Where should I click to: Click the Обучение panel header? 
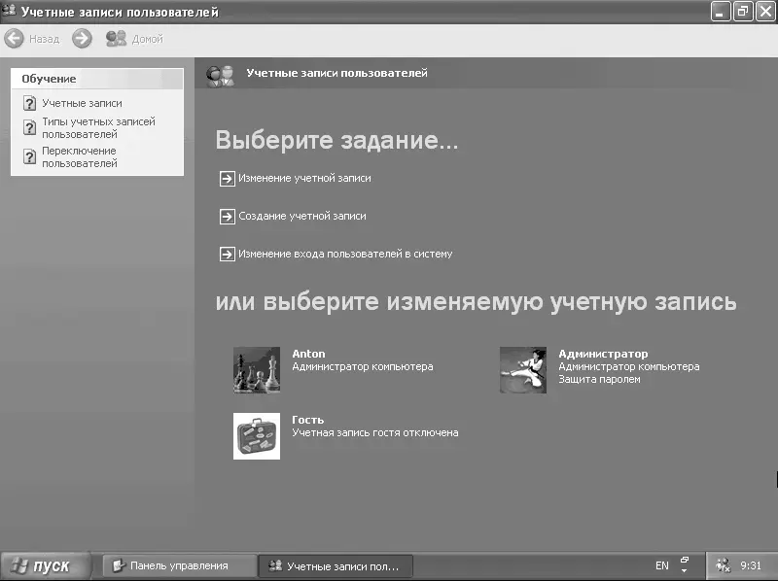click(x=97, y=79)
